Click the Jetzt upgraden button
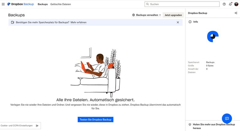The width and height of the screenshot is (240, 131). point(173,15)
